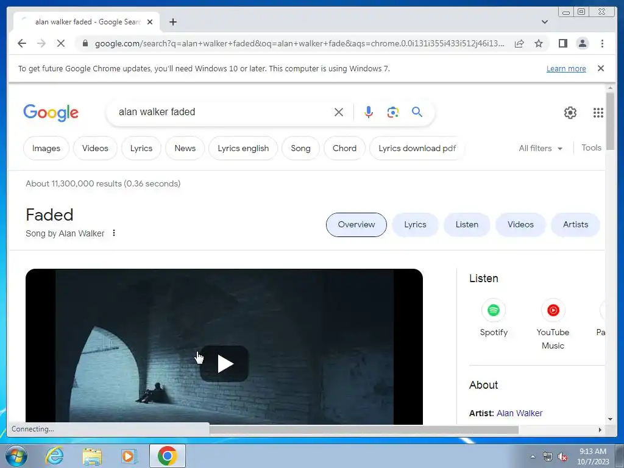View site information padlock icon
The height and width of the screenshot is (468, 624).
(x=85, y=43)
